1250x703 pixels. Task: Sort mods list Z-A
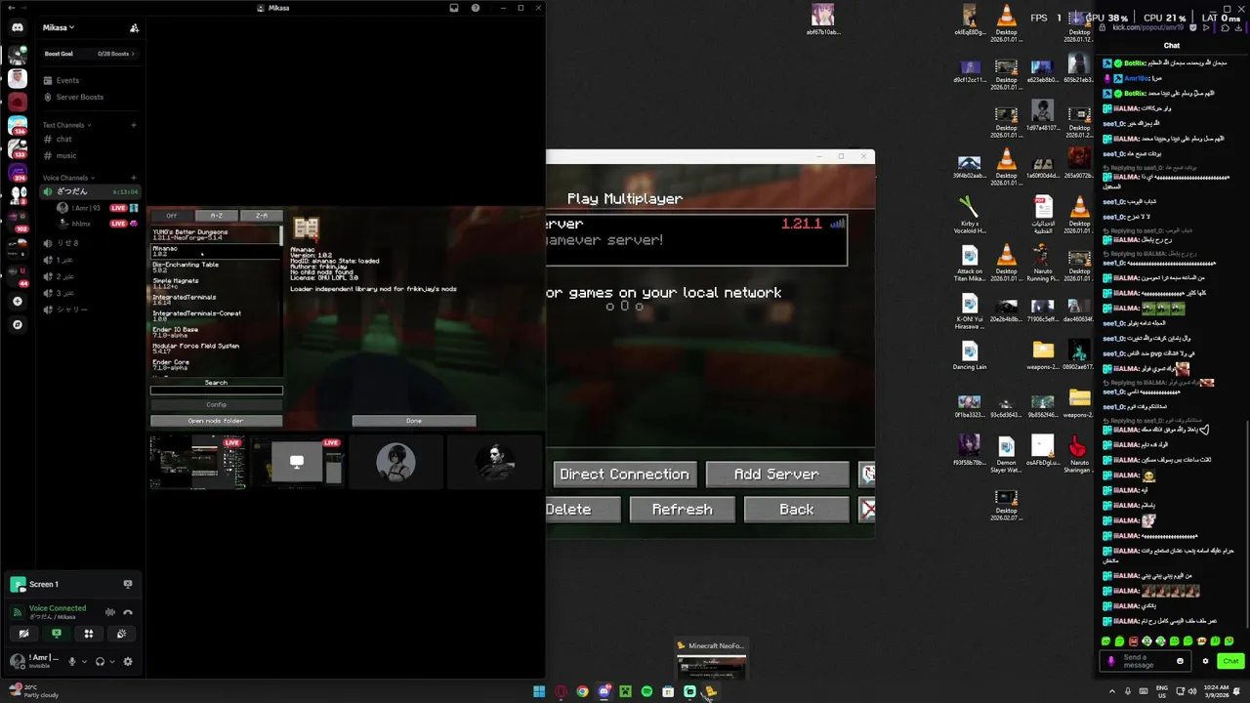[261, 216]
